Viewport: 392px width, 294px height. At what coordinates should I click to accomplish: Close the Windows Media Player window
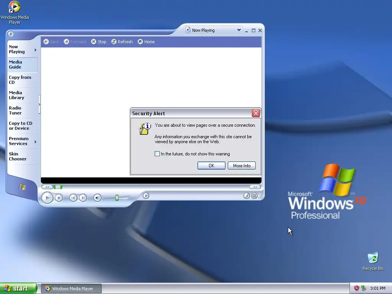[x=260, y=31]
